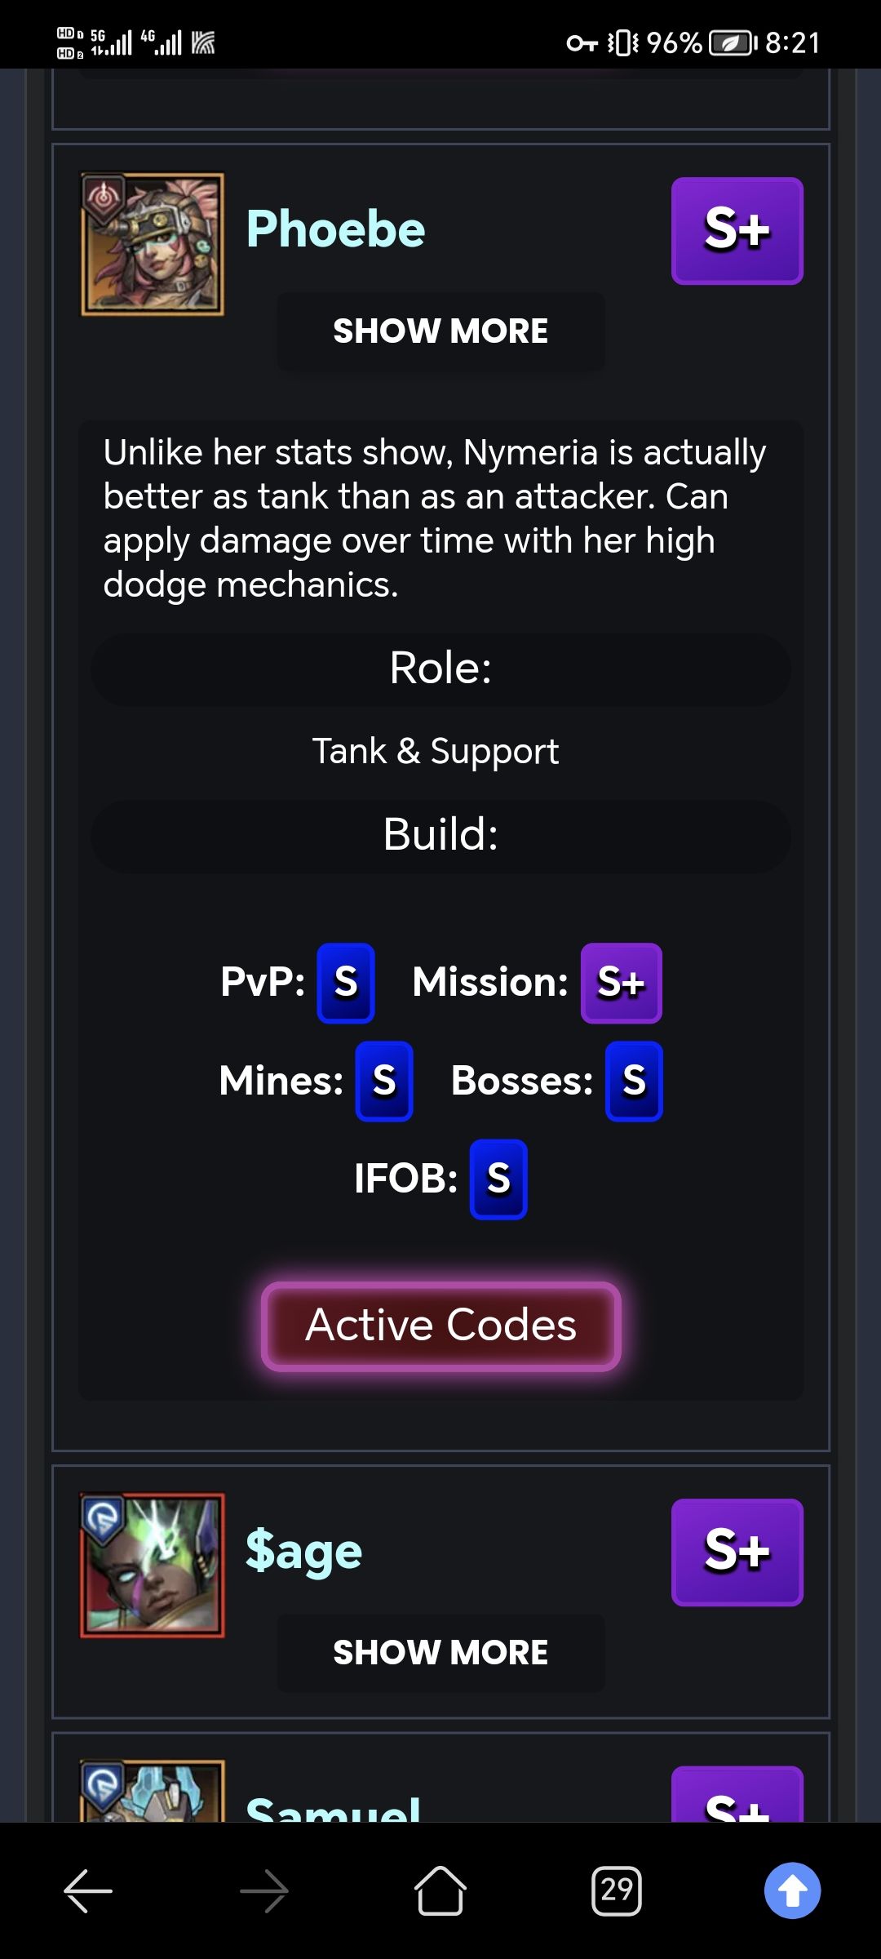
Task: Tap the browser back arrow
Action: (x=88, y=1890)
